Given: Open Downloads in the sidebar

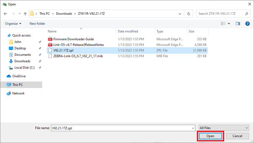Looking at the screenshot, I should (23, 61).
